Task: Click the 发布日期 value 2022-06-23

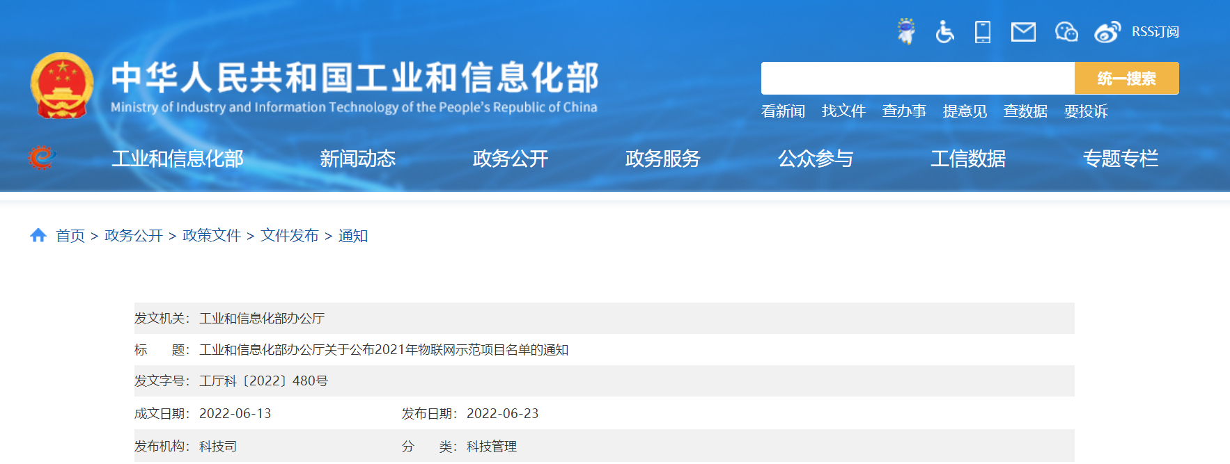Action: [x=502, y=413]
